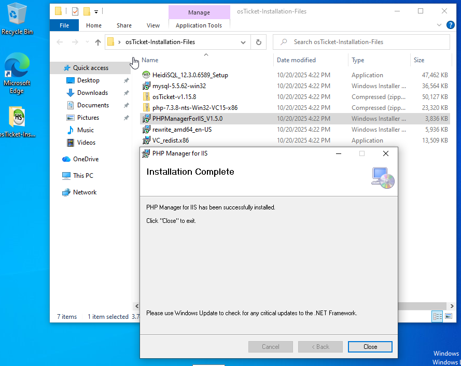Expand the address path chevron before osTicket-Installation-Files
461x366 pixels.
point(119,42)
